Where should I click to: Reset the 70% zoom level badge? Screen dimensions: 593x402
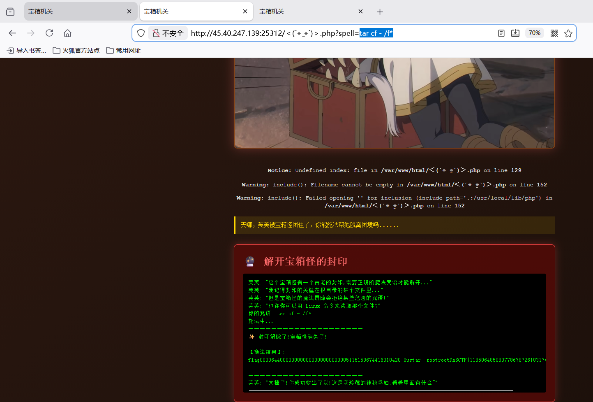click(x=535, y=33)
